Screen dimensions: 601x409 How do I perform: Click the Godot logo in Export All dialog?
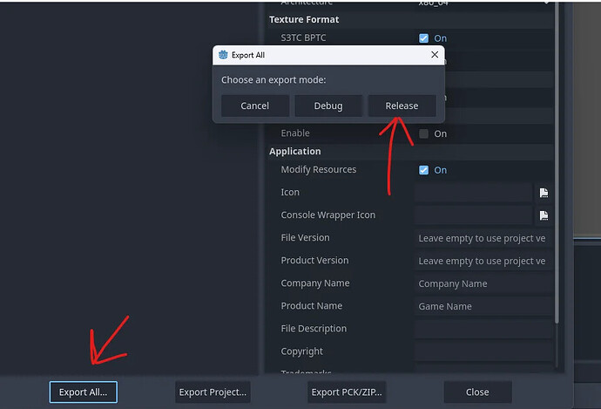tap(224, 55)
